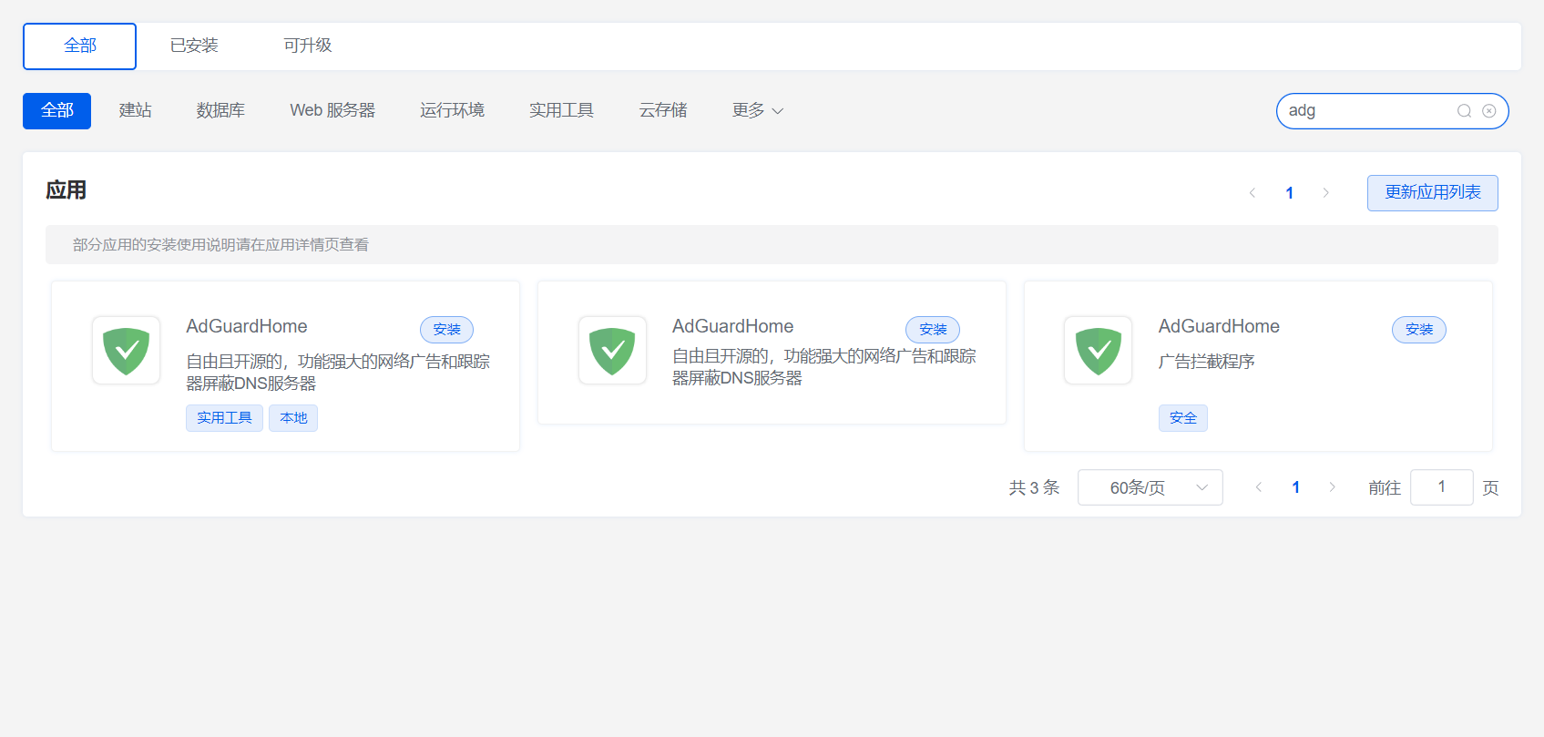Click the 应用 section heading
This screenshot has height=737, width=1544.
point(66,190)
